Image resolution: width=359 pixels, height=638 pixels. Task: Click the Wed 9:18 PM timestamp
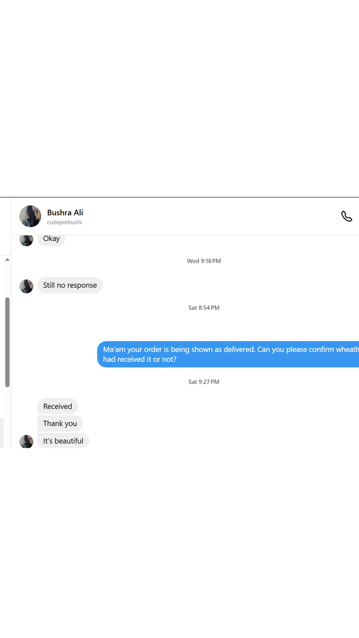[204, 261]
